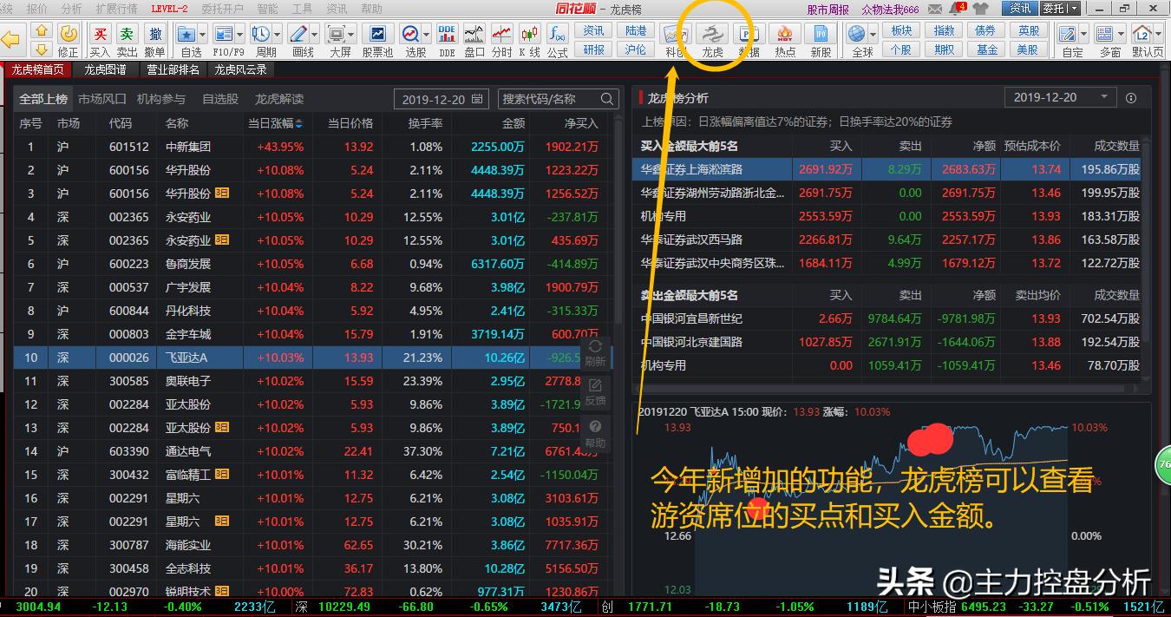The image size is (1171, 617).
Task: Click the 默认页 home page icon
Action: [x=1142, y=34]
